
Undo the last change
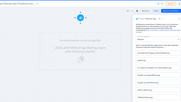tap(128, 11)
